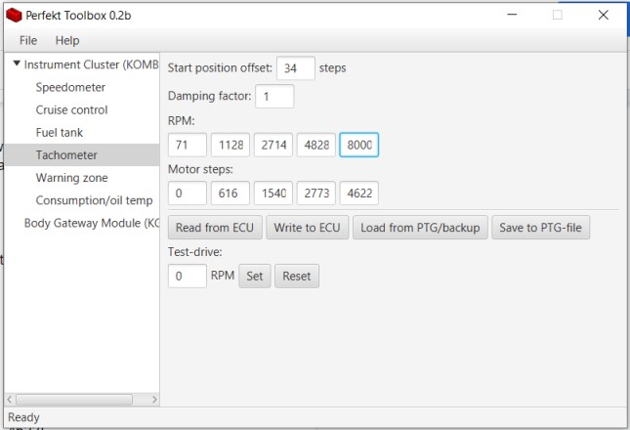The image size is (630, 430).
Task: Select the Warning zone item
Action: point(71,178)
